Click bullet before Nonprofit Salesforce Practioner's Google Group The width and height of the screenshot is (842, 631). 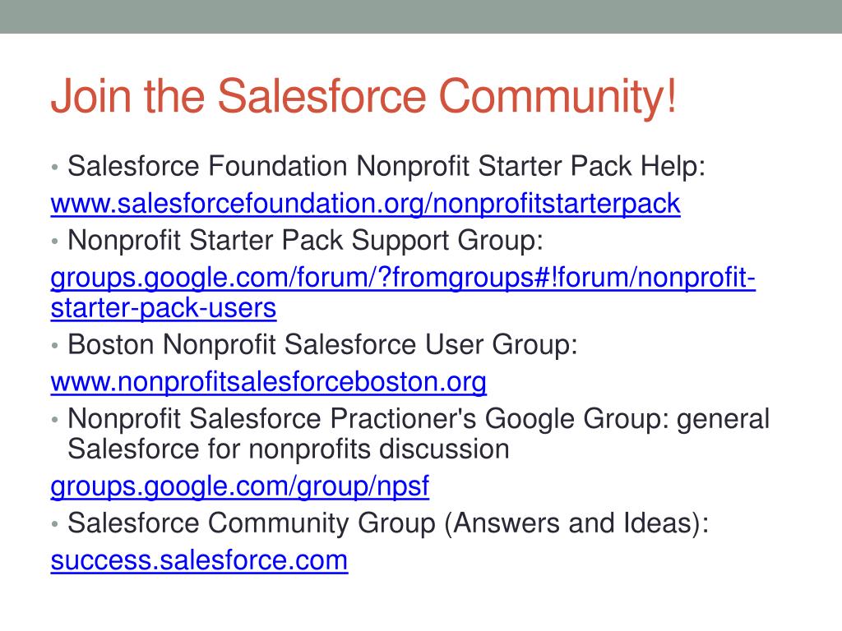[55, 420]
